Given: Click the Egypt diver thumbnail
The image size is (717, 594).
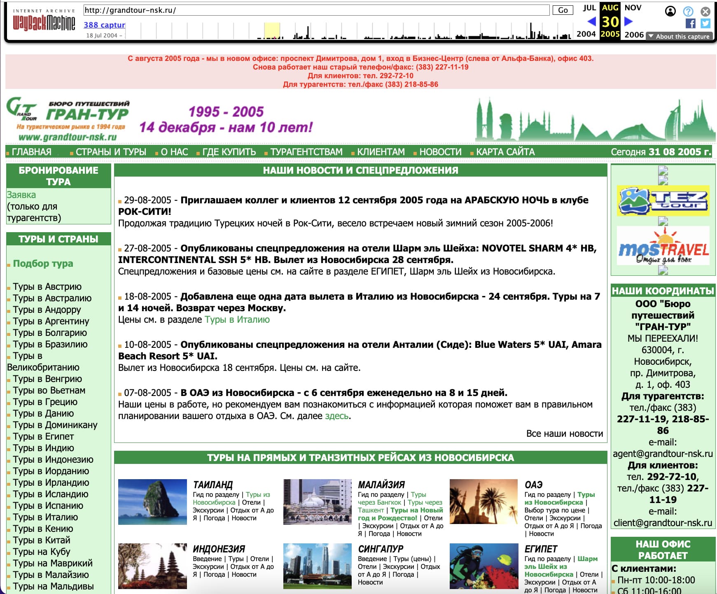Looking at the screenshot, I should point(484,566).
